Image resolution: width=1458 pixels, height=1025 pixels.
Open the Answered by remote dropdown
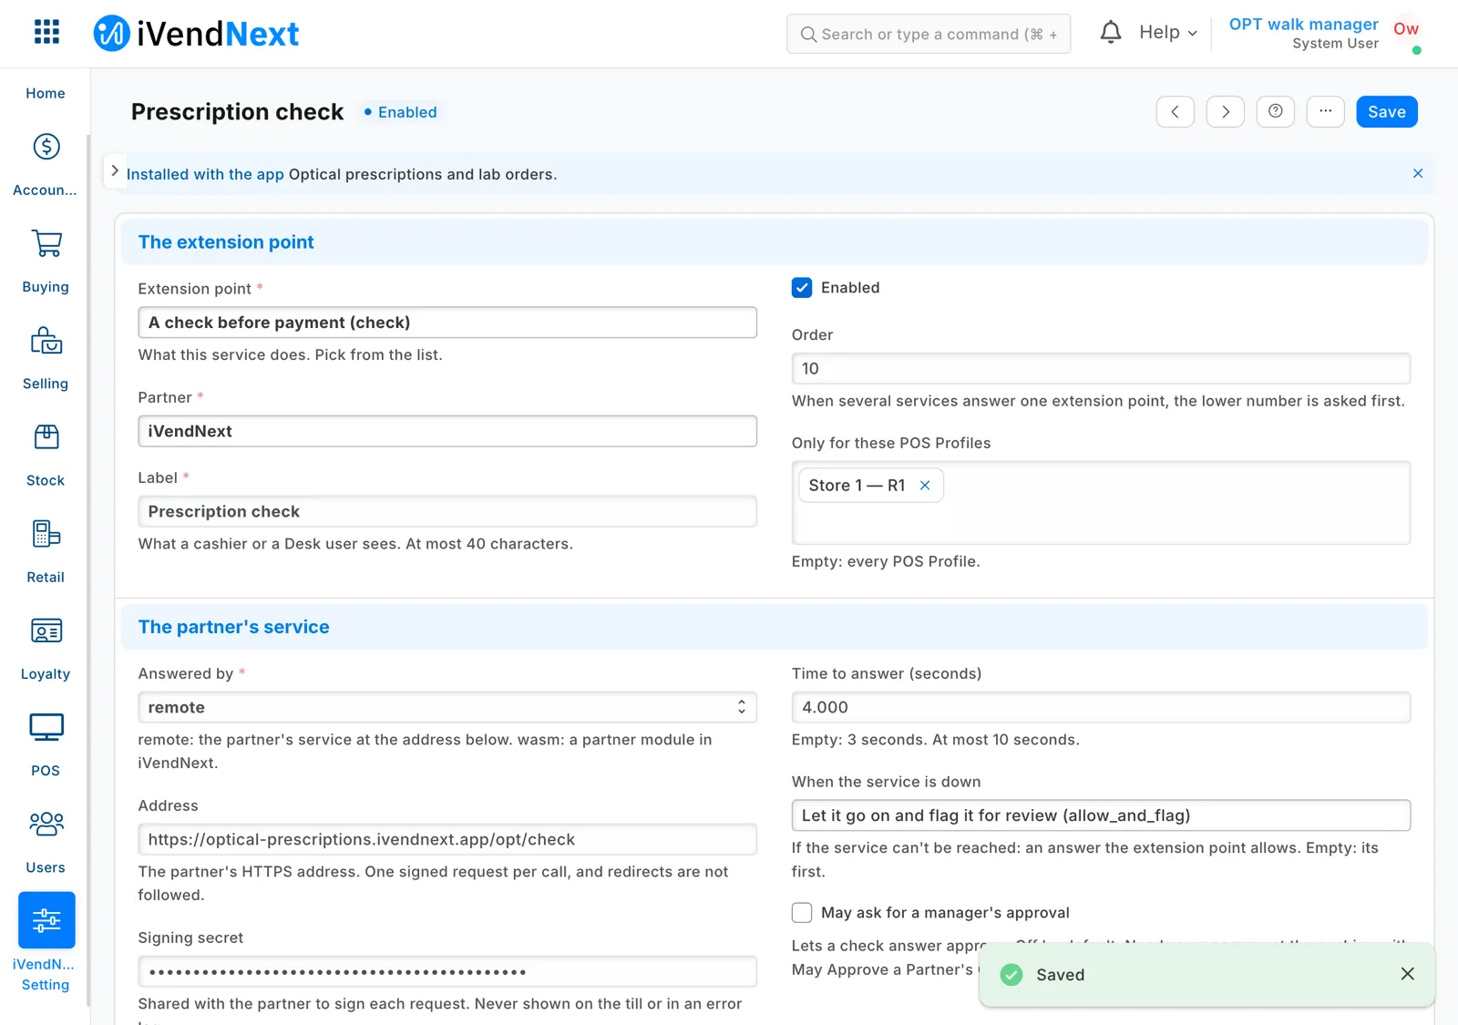click(447, 707)
